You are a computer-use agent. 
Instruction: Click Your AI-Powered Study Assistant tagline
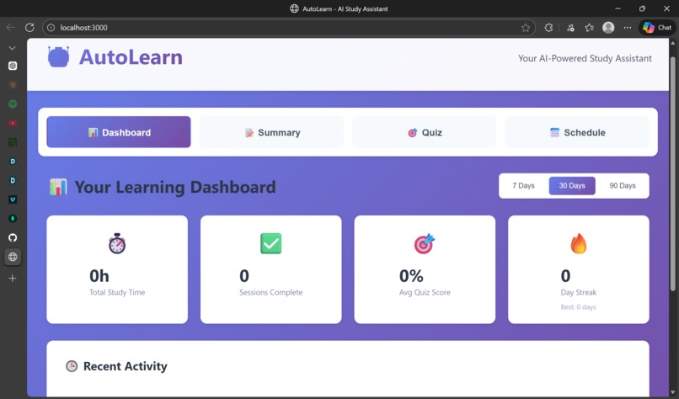click(x=585, y=58)
